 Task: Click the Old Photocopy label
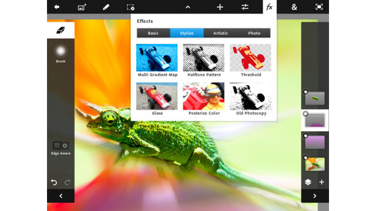coord(251,113)
